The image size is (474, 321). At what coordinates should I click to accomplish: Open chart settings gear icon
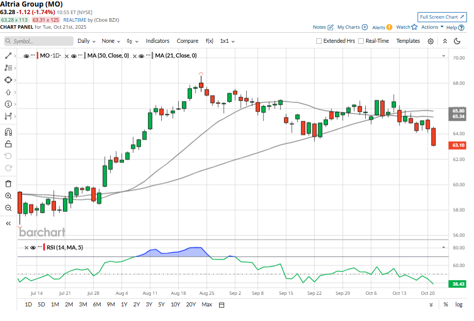click(431, 41)
